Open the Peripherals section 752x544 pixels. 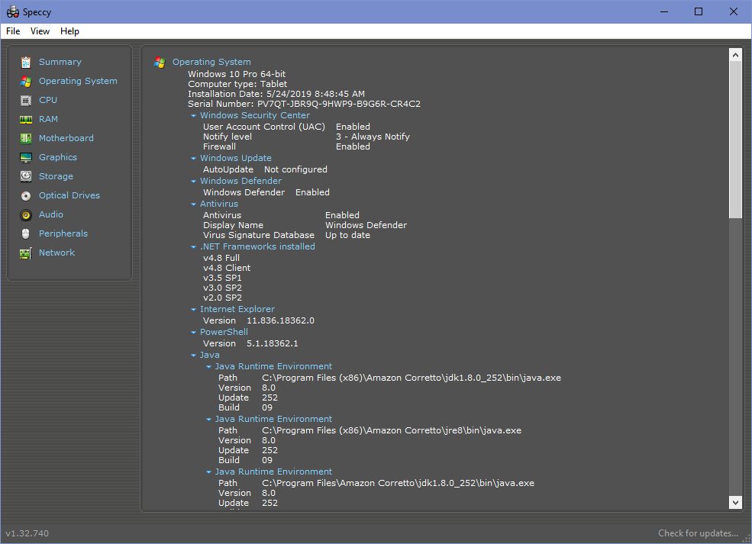[x=63, y=233]
